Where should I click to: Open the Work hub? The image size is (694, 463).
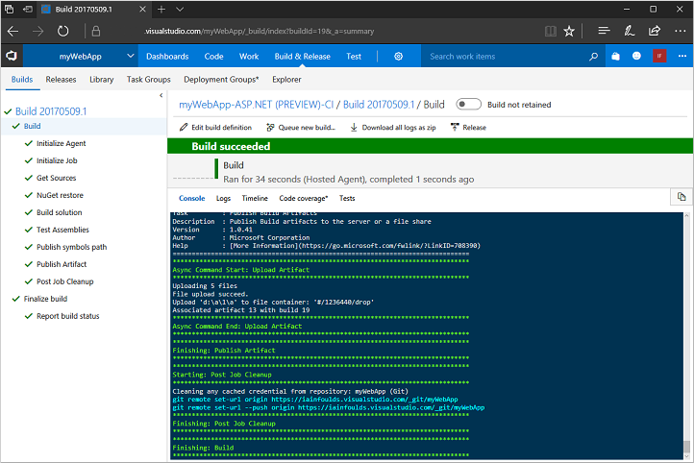[249, 56]
